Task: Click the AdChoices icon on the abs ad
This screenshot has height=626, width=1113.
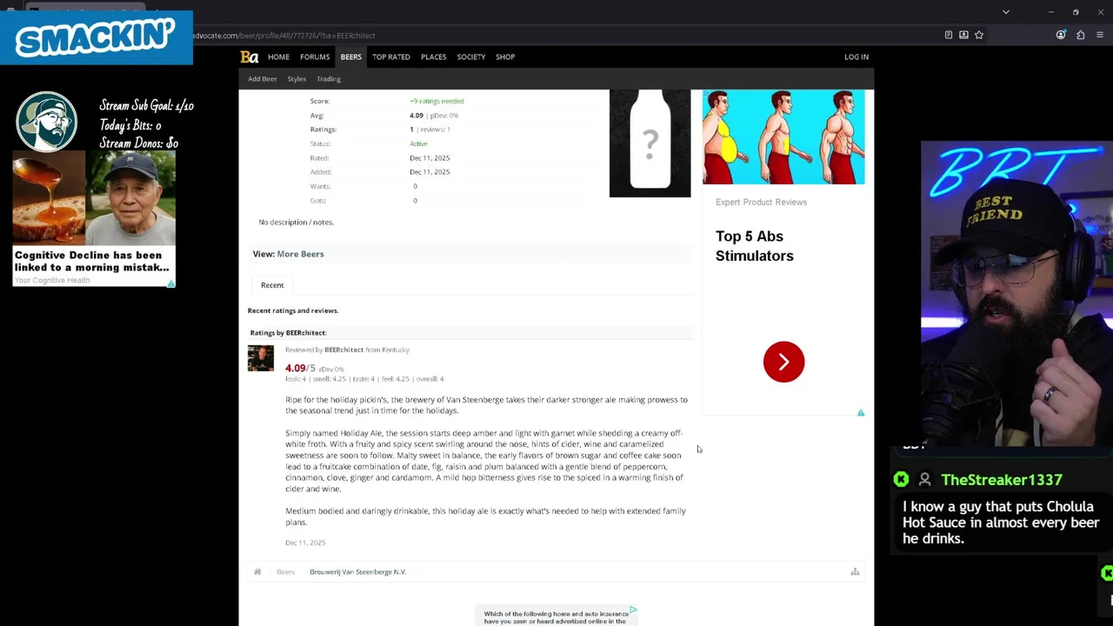Action: click(x=861, y=413)
